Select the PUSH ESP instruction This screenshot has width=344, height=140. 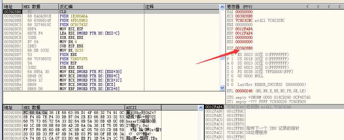click(x=111, y=63)
